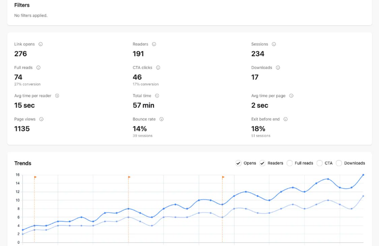Screen dimensions: 379x246
Task: Click the No filters applied text
Action: tap(31, 16)
